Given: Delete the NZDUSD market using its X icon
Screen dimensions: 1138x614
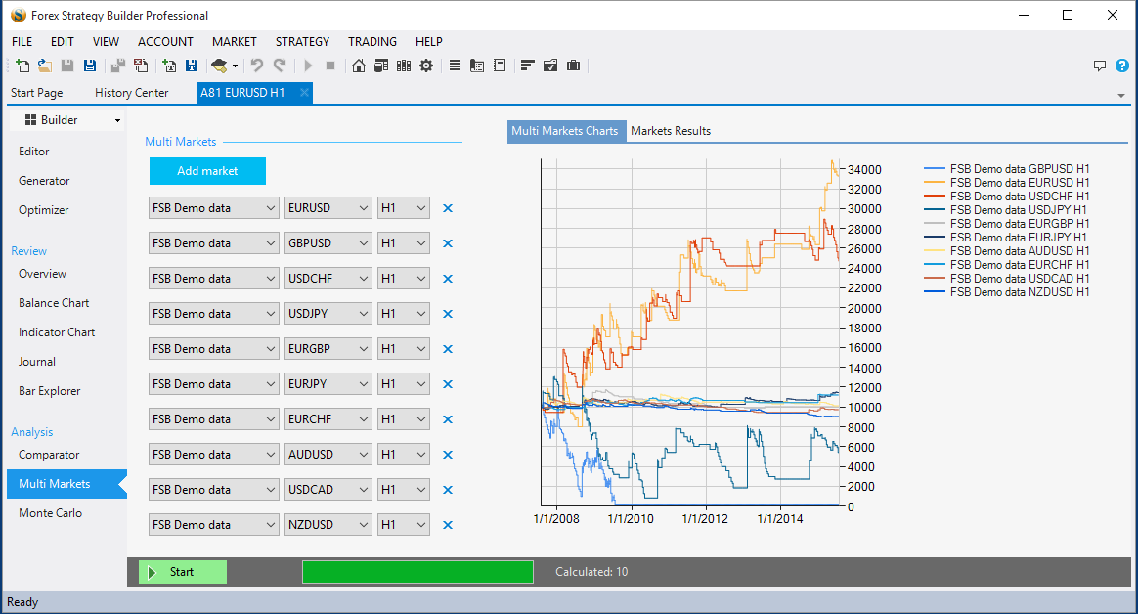Looking at the screenshot, I should 448,525.
